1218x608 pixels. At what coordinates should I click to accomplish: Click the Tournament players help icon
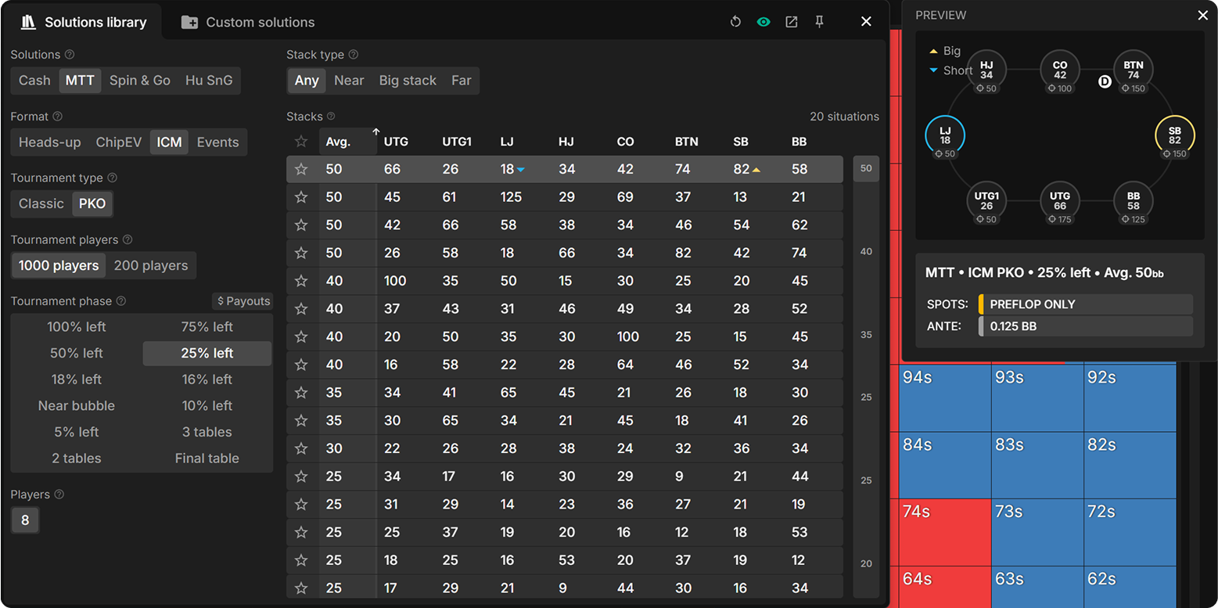point(128,239)
